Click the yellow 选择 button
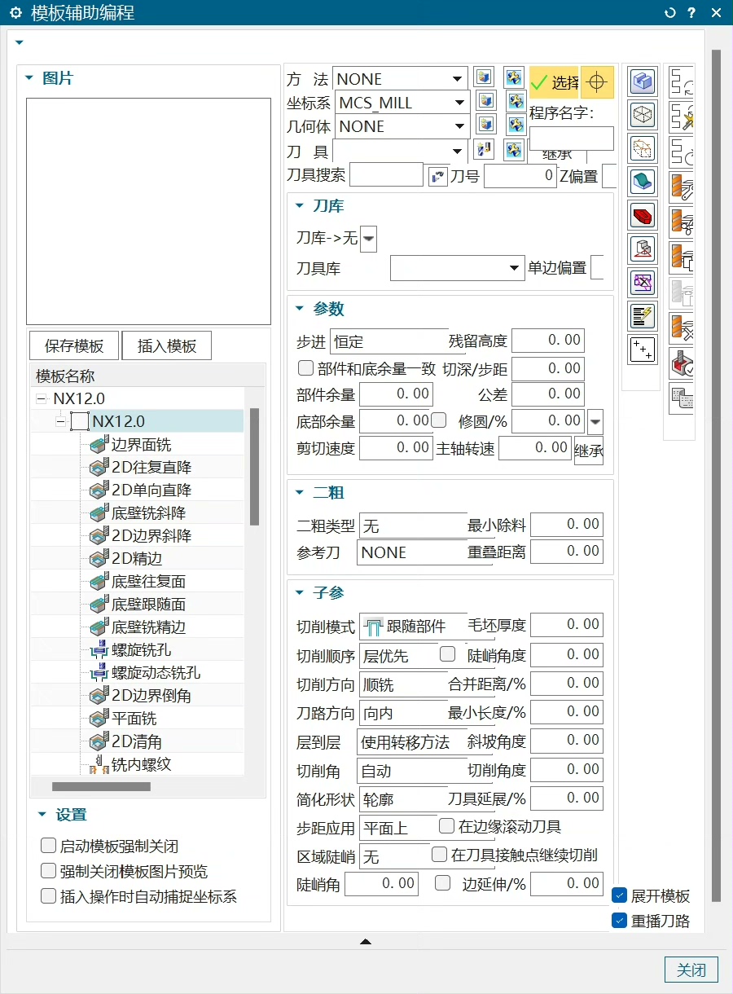This screenshot has height=994, width=733. [x=554, y=82]
